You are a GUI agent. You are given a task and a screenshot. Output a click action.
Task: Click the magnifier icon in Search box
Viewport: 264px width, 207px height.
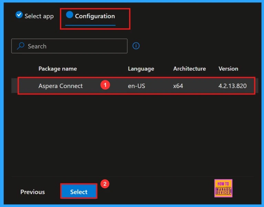pyautogui.click(x=21, y=46)
